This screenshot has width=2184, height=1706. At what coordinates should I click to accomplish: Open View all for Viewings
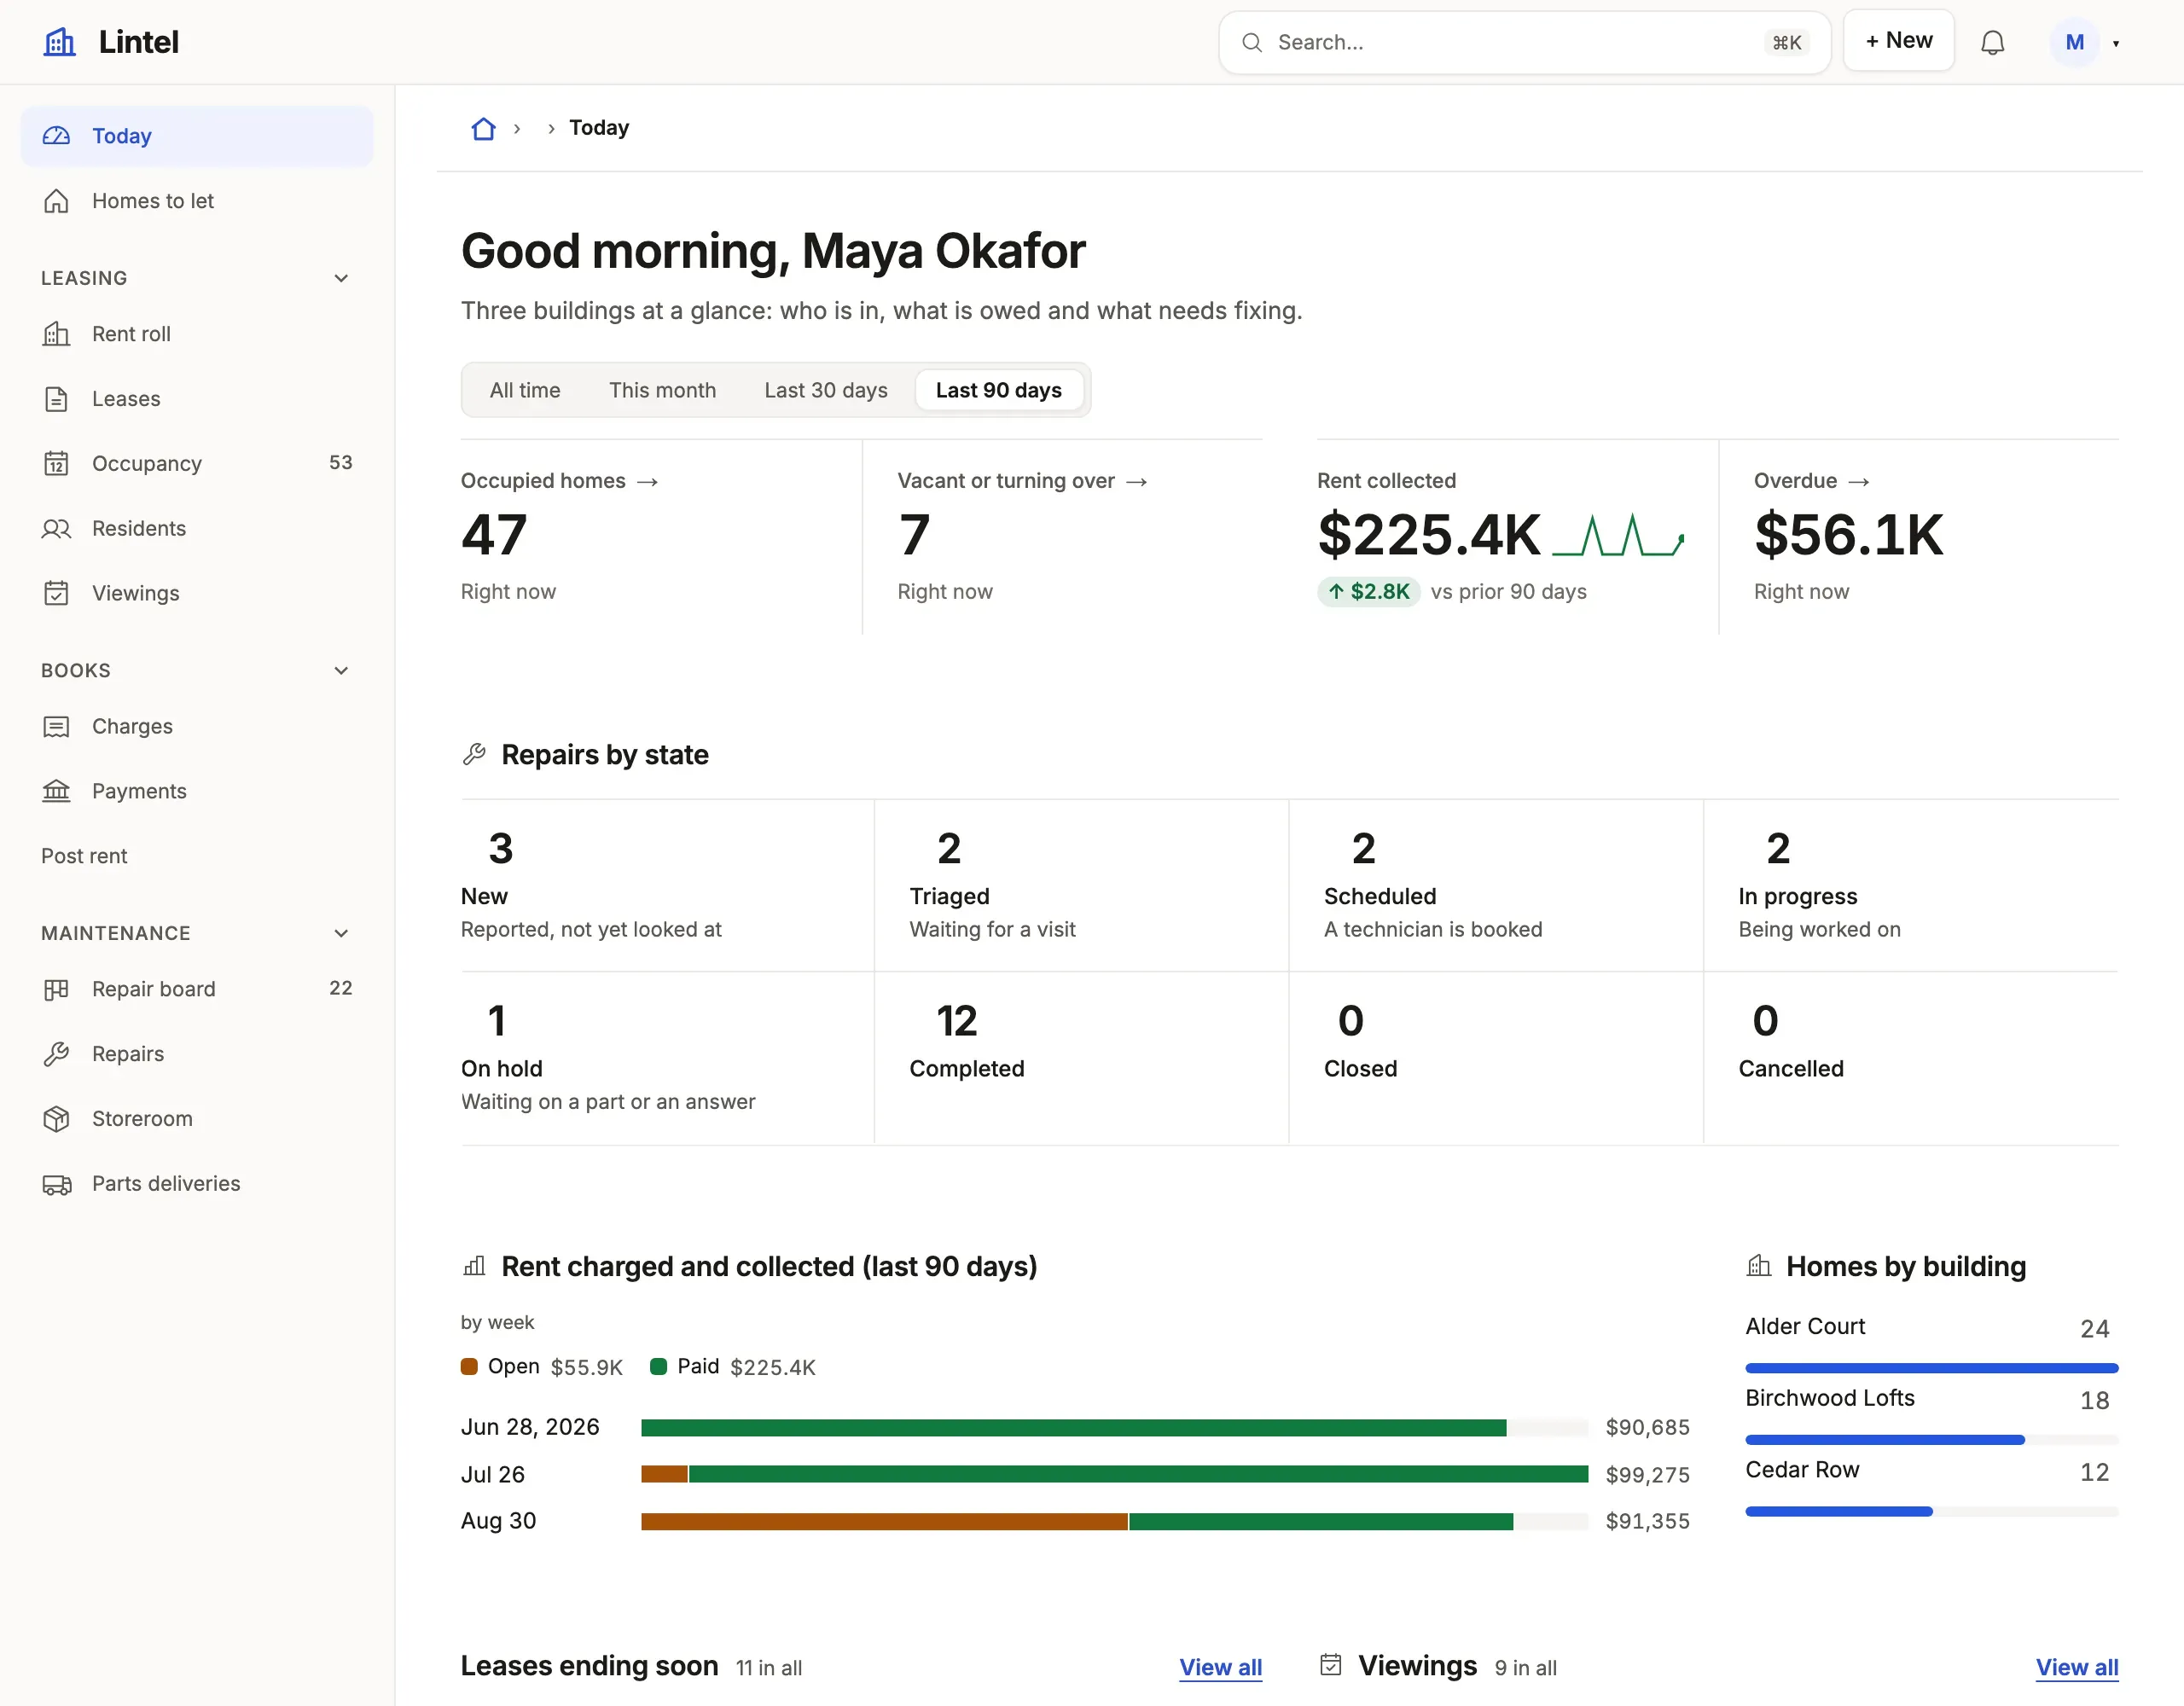2077,1667
